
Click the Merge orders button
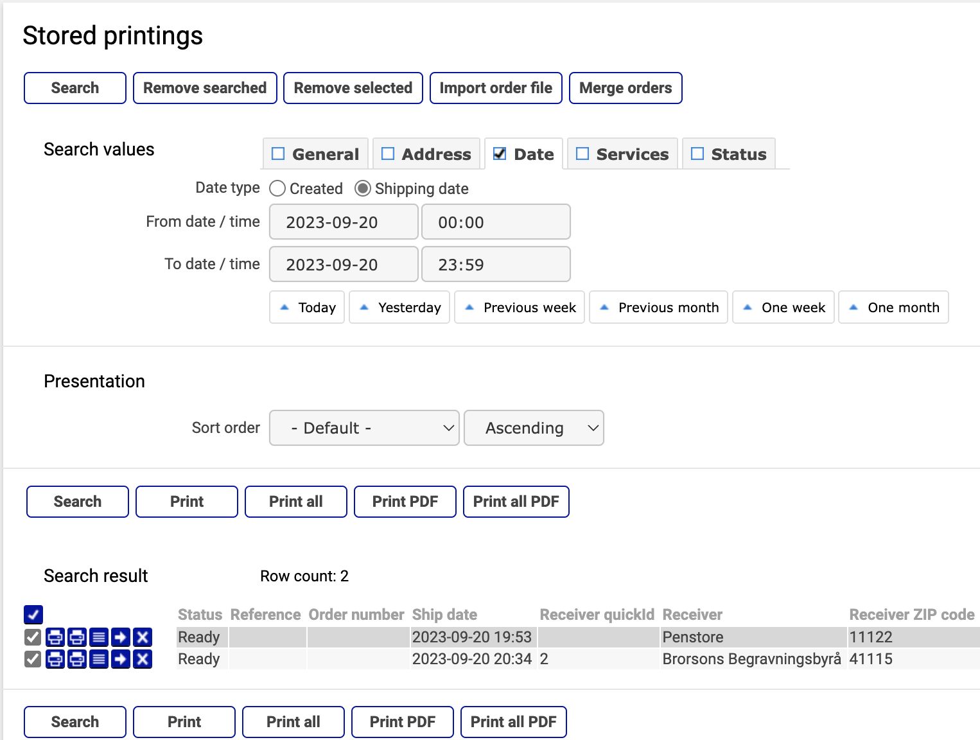(x=626, y=88)
